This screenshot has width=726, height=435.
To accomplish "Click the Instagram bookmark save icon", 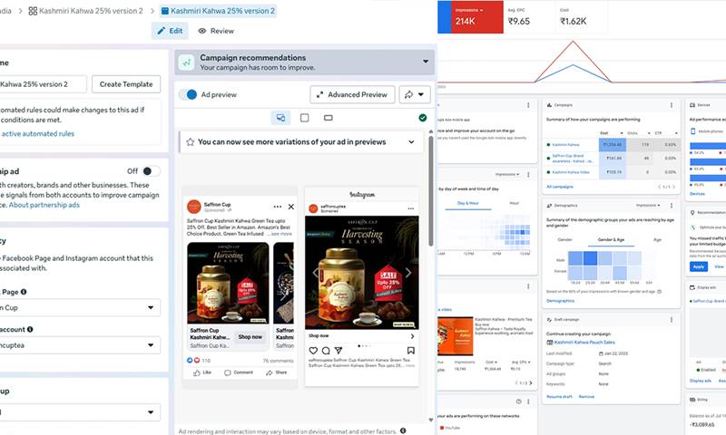I will (411, 351).
